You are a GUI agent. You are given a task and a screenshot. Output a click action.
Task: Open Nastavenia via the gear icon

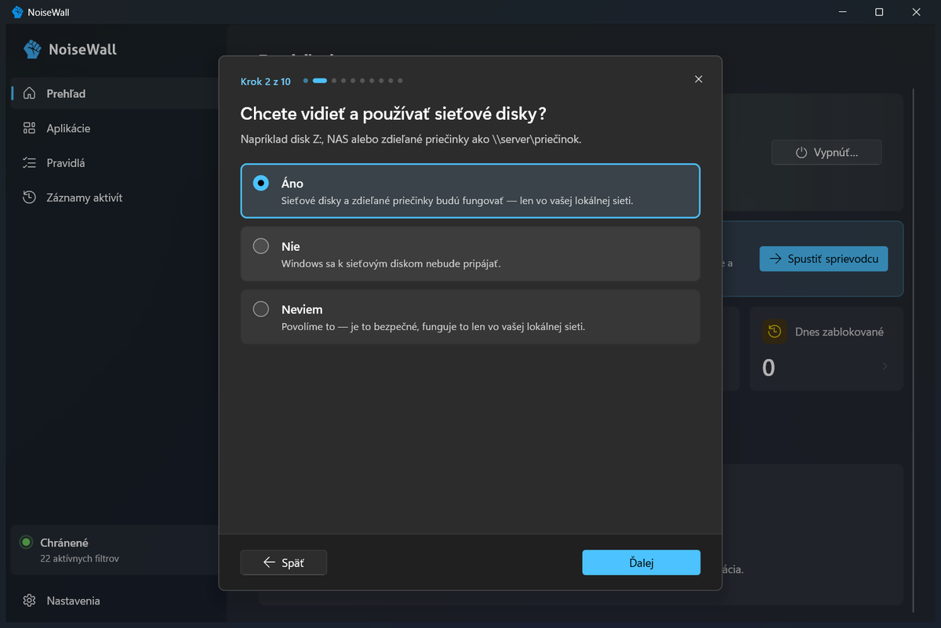pos(29,601)
